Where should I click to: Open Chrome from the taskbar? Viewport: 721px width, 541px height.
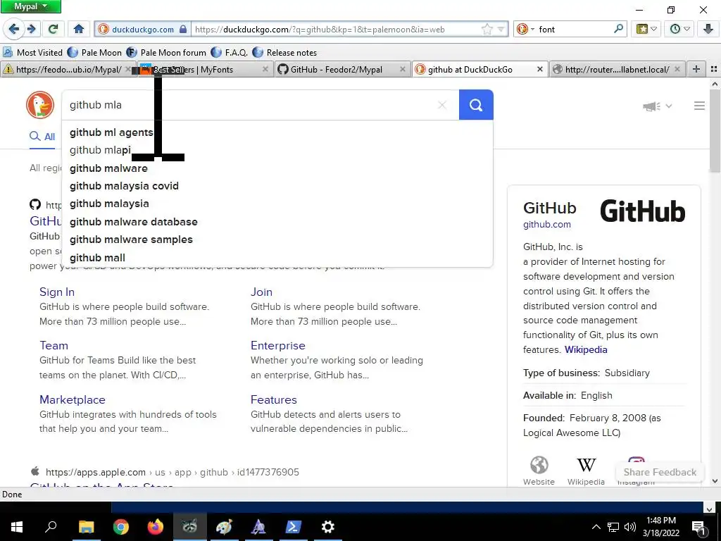[120, 527]
